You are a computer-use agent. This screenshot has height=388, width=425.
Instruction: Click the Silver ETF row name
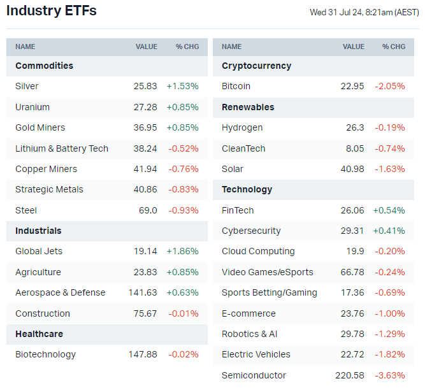coord(27,86)
